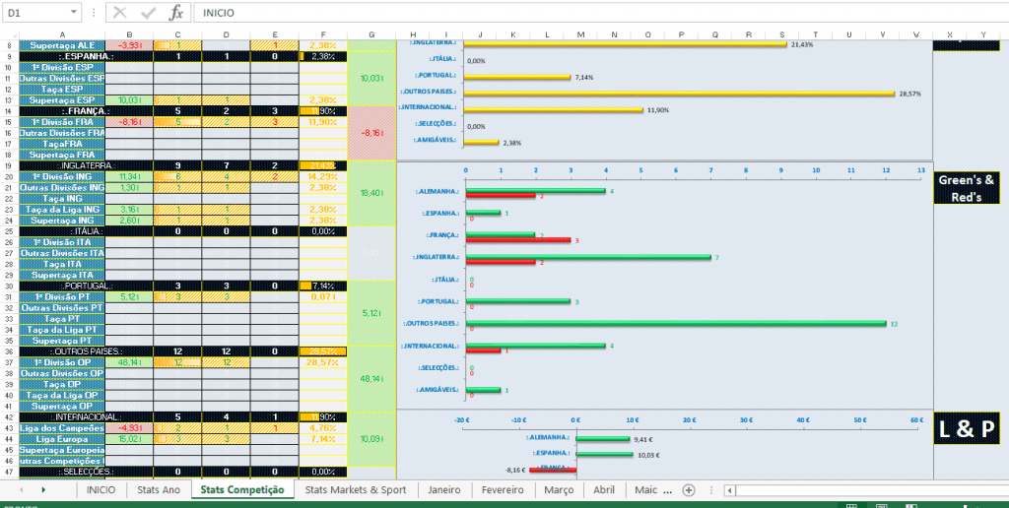Select the Liga dos Campeões cell

click(x=62, y=428)
